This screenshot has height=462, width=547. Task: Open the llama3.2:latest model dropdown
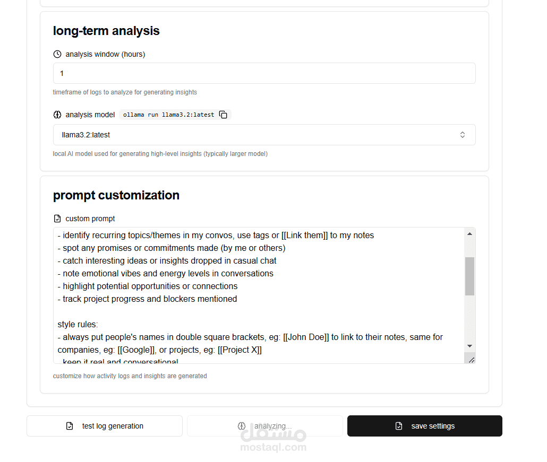coord(264,135)
